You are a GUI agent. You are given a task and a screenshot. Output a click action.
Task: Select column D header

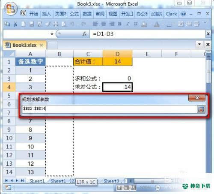[x=117, y=54]
